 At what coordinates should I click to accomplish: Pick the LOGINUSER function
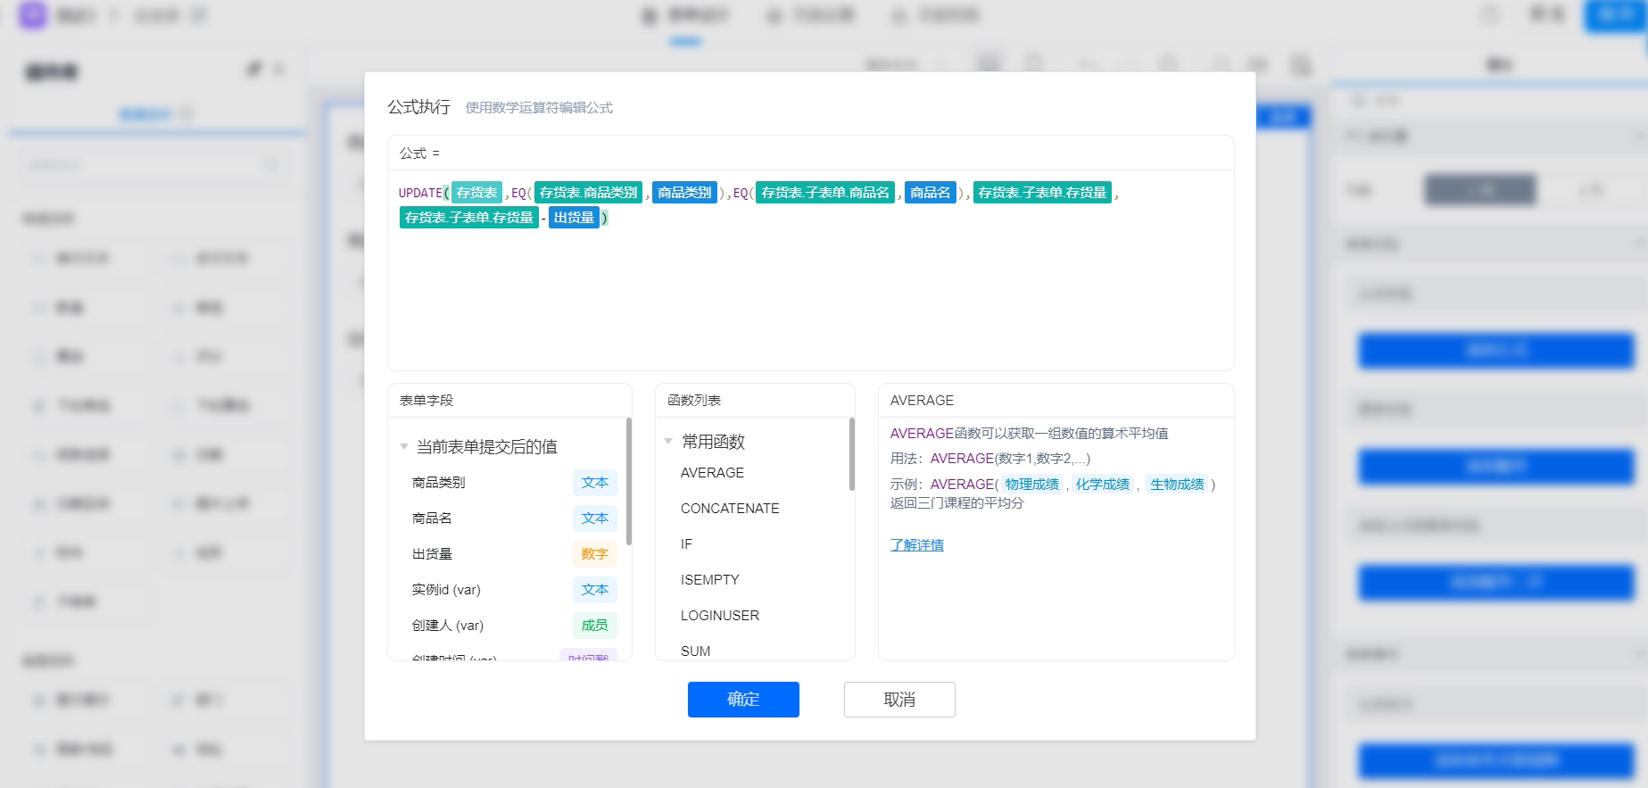(x=719, y=616)
